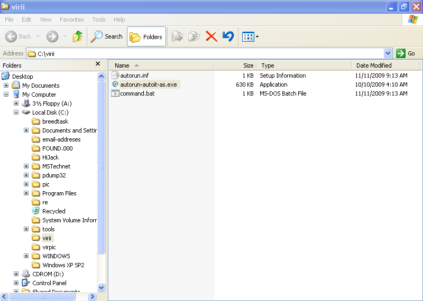Screen dimensions: 423x301
Task: Click the red Delete icon
Action: tap(212, 36)
